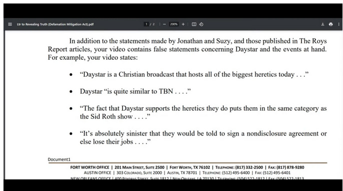Viewport: 343px width, 191px height.
Task: Select the line starting 'In addition to the statements'
Action: pyautogui.click(x=198, y=41)
